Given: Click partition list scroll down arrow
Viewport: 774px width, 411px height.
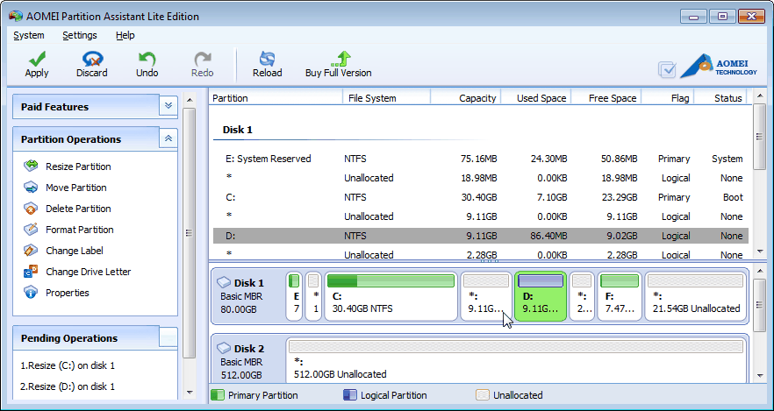Looking at the screenshot, I should 760,252.
